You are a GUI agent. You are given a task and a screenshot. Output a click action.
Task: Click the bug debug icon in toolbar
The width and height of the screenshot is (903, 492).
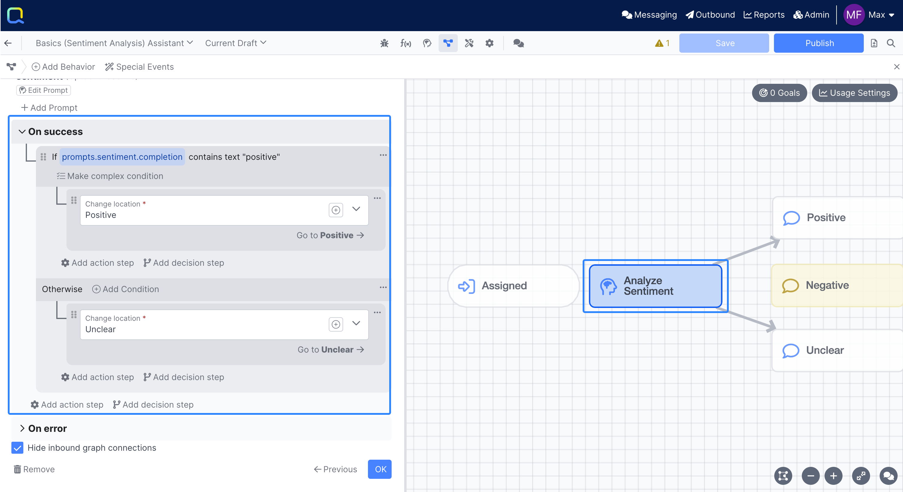coord(384,43)
